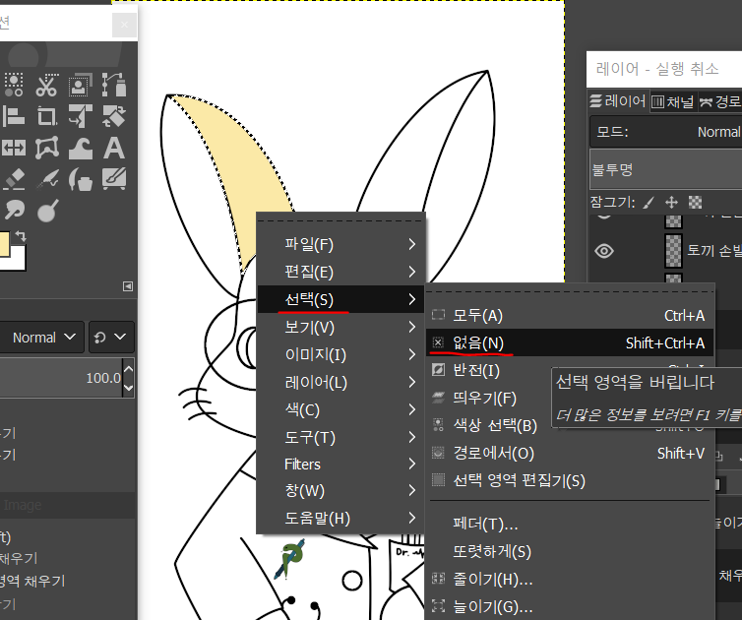Close the tool options dock with X

(124, 25)
